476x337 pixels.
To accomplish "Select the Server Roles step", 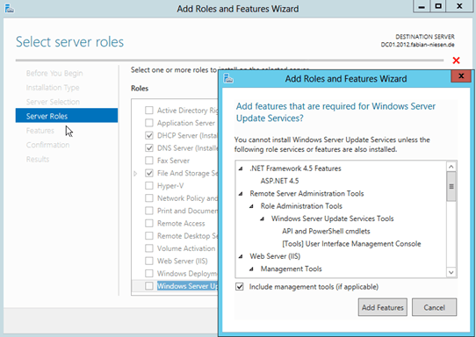I will (67, 116).
